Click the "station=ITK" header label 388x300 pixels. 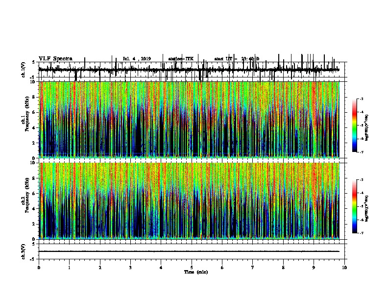[x=181, y=59]
